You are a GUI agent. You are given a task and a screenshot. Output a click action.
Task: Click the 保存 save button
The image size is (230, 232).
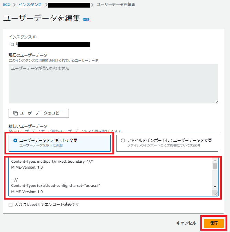click(214, 223)
